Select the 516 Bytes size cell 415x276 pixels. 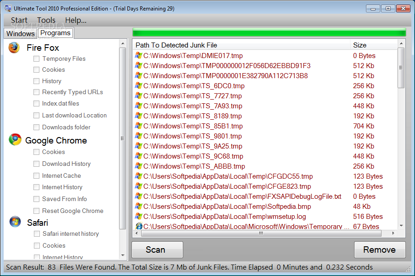coord(368,217)
